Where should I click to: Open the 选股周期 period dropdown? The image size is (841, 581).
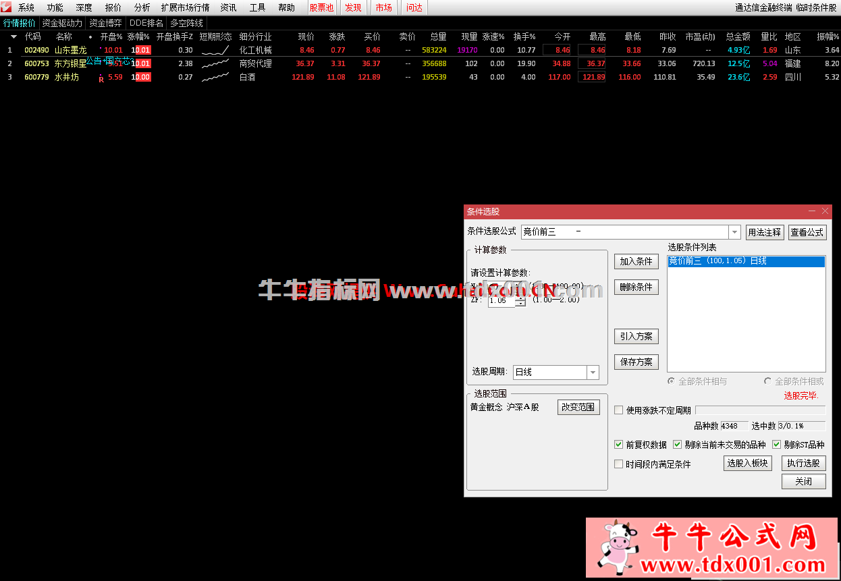click(x=591, y=372)
